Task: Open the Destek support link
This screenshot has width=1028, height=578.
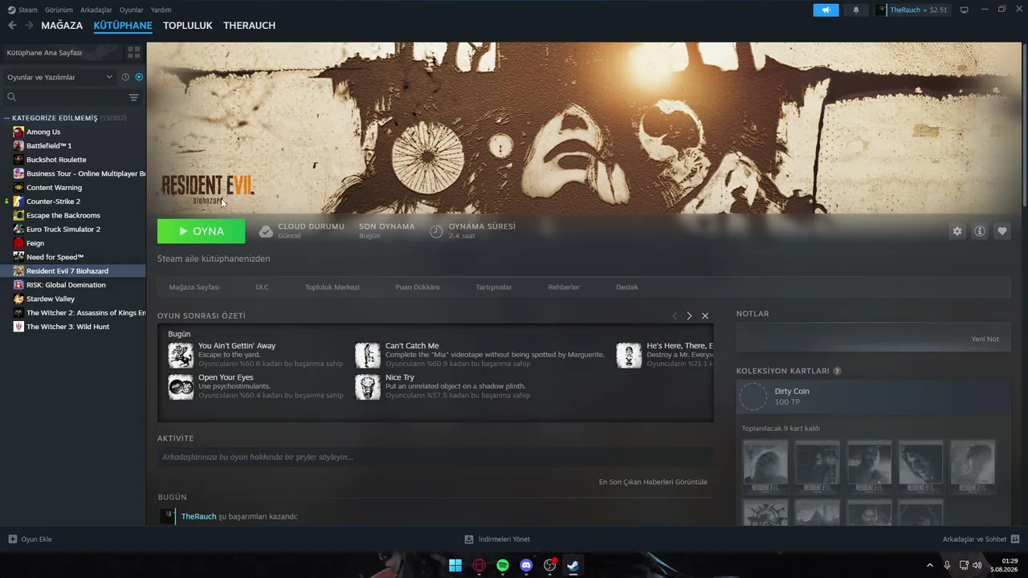Action: pos(627,287)
